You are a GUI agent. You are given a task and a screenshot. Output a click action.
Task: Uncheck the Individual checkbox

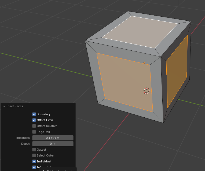click(34, 161)
